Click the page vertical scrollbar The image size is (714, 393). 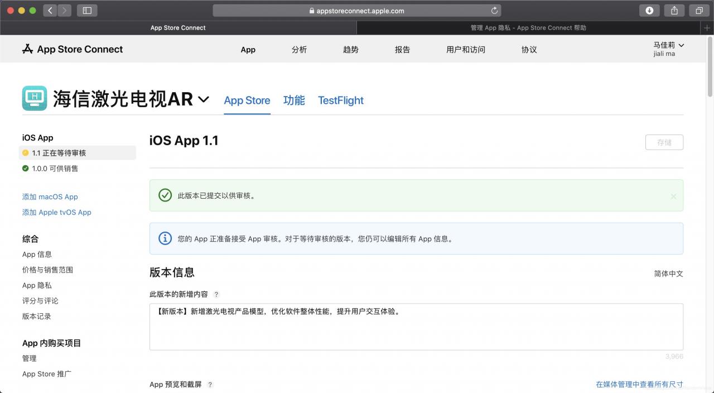710,66
